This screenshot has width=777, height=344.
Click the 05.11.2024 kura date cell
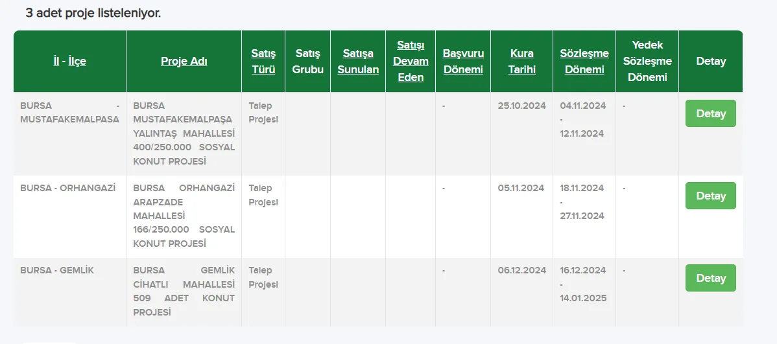tap(521, 189)
